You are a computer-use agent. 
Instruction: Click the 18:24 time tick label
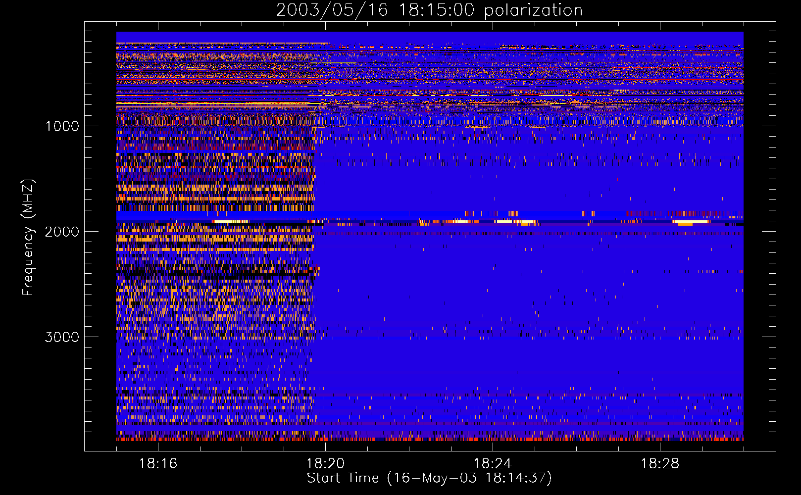tap(493, 463)
